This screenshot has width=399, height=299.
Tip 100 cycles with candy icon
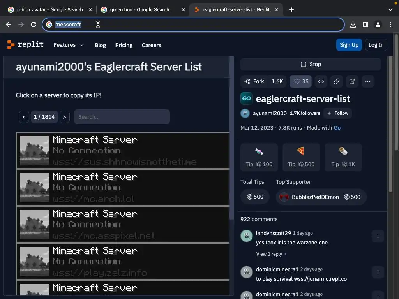pyautogui.click(x=259, y=157)
